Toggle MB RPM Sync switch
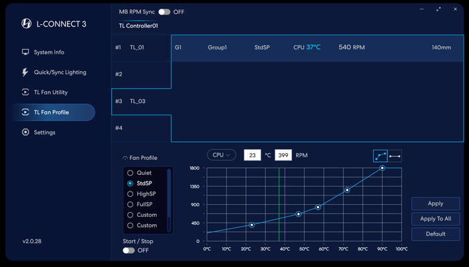469x267 pixels. [x=164, y=12]
